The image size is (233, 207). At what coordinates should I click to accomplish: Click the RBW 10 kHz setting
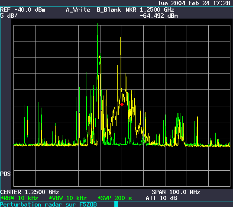point(19,198)
